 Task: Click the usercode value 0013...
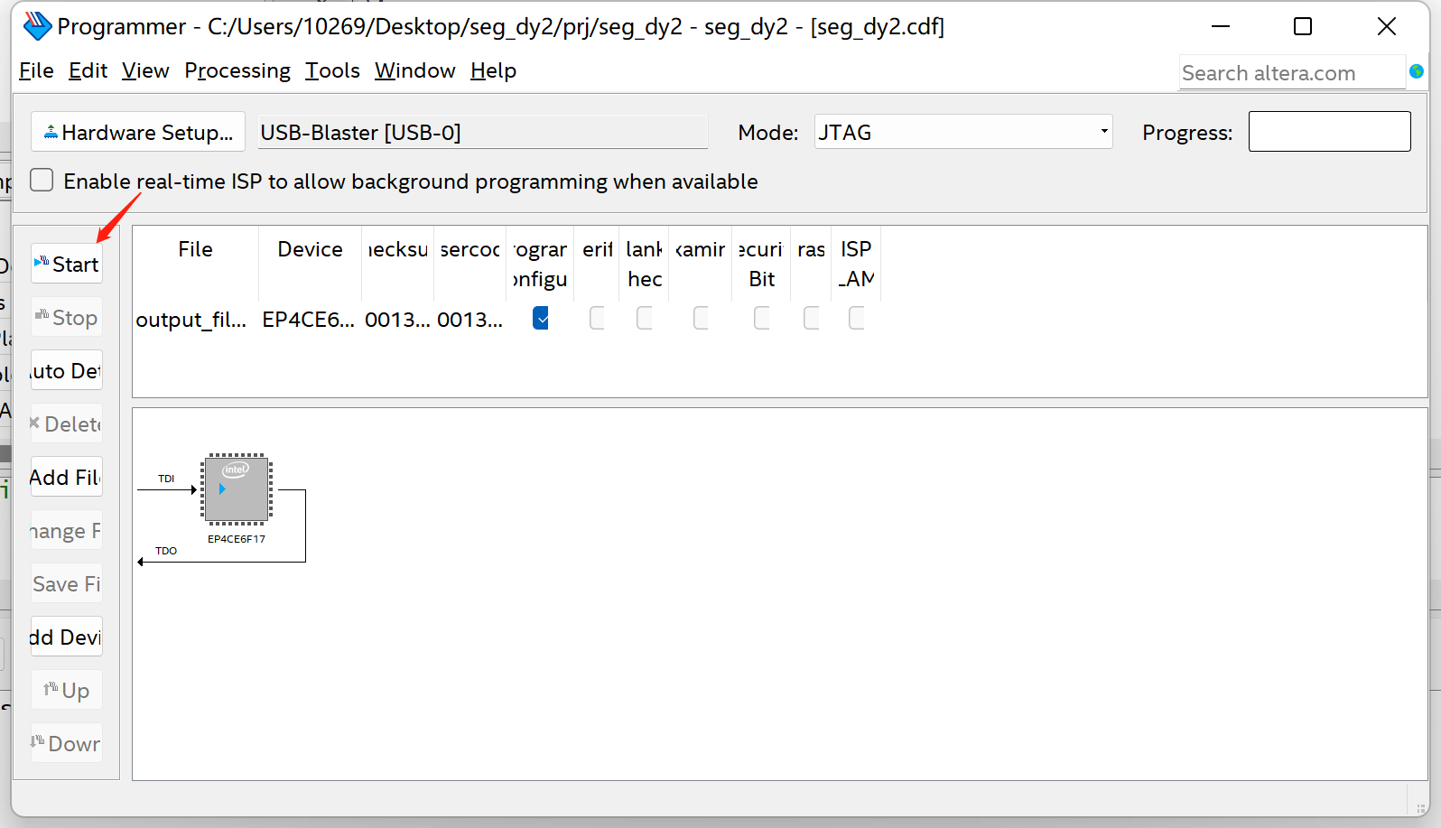[469, 320]
